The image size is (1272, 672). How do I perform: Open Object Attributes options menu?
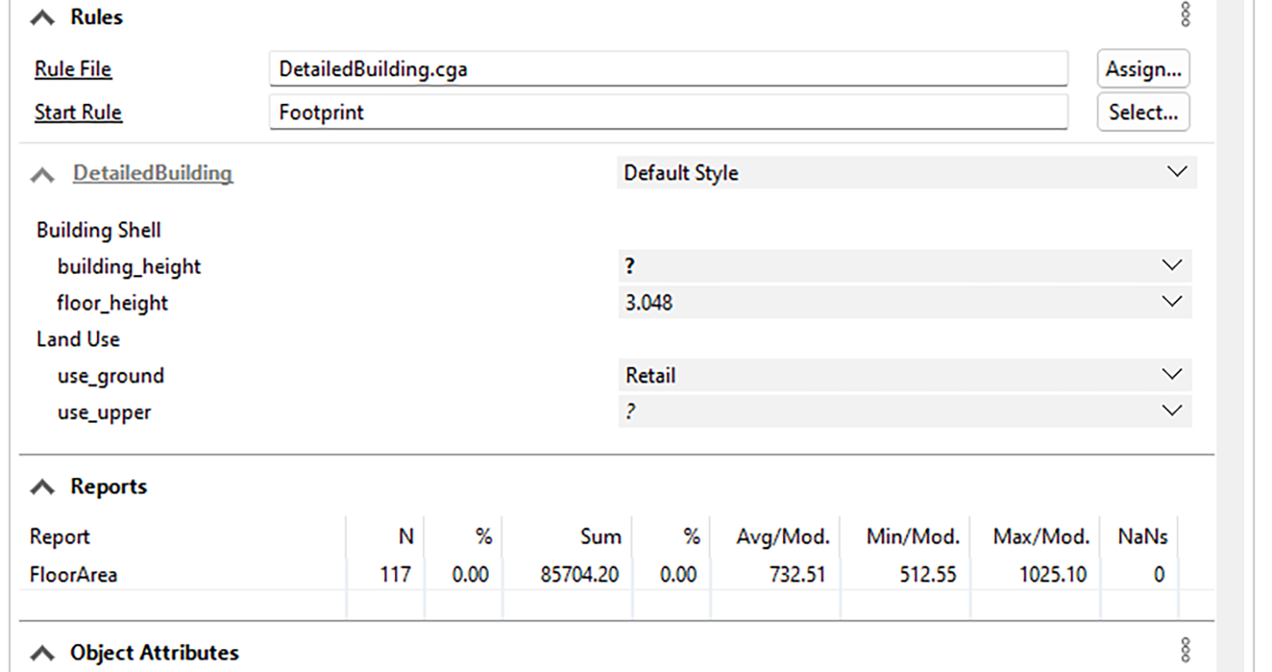click(1185, 650)
